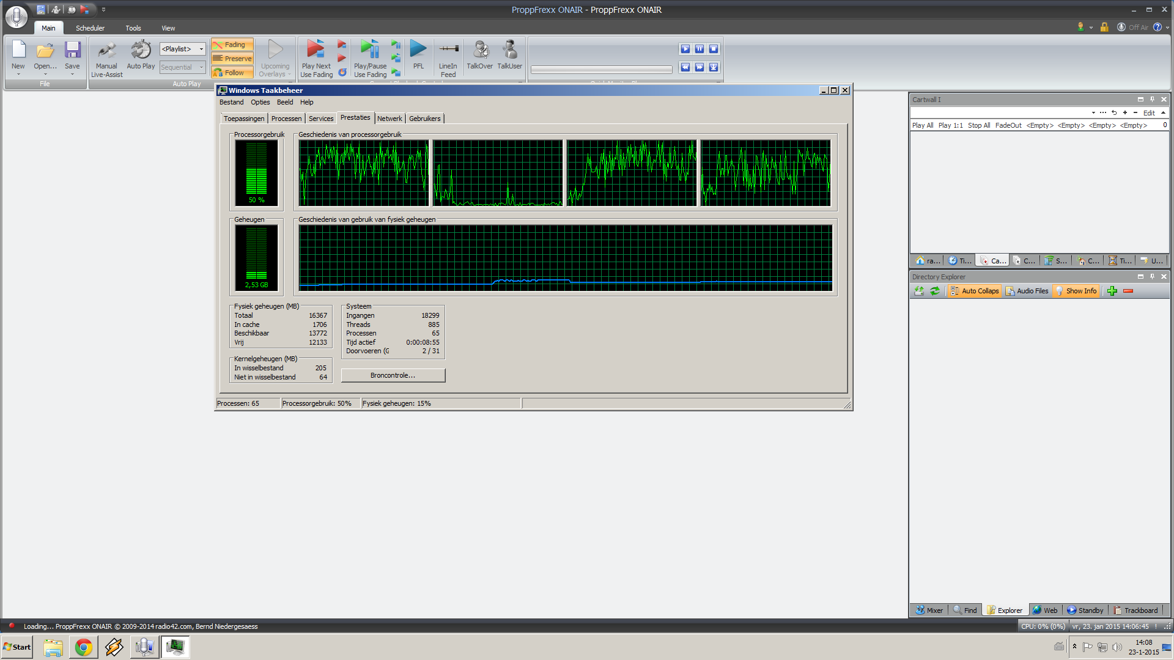
Task: Click Stop All in Cartwall
Action: click(x=979, y=125)
